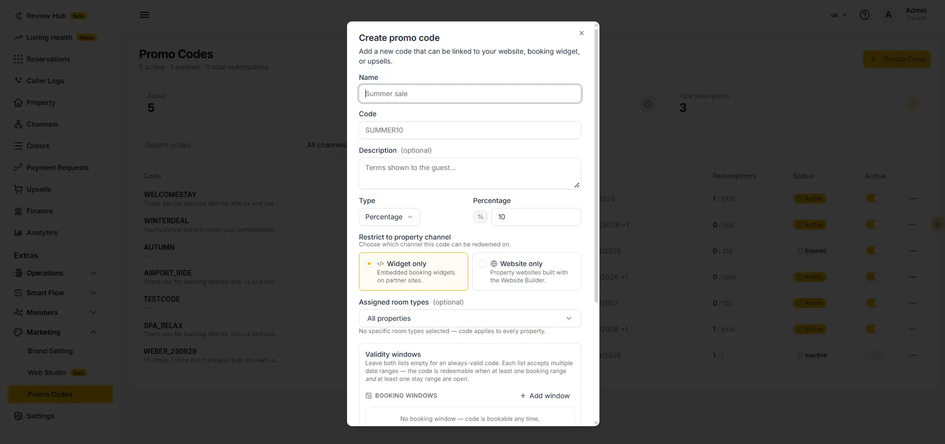Click the Review Hub sparkle icon

[x=18, y=16]
